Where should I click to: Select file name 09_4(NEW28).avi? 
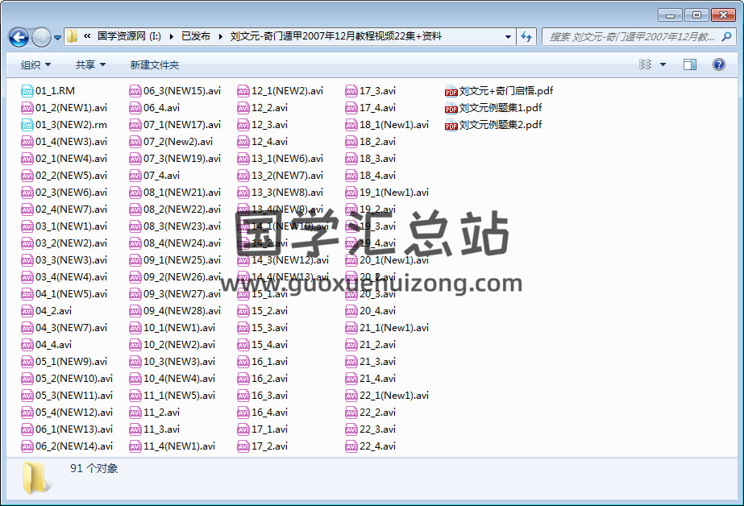point(182,311)
